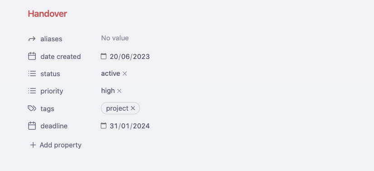Open date picker beside 31/01/2024
The image size is (374, 171).
(x=103, y=126)
